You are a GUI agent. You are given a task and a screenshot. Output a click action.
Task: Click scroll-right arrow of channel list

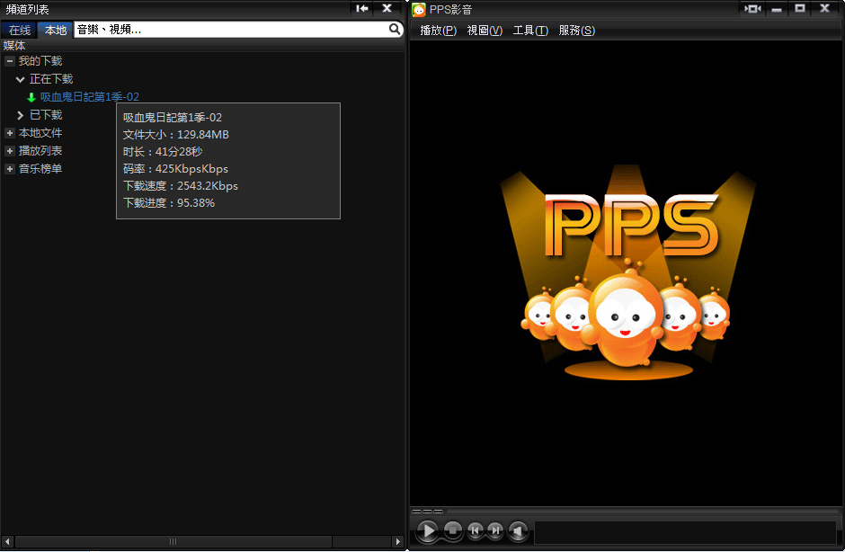coord(398,541)
